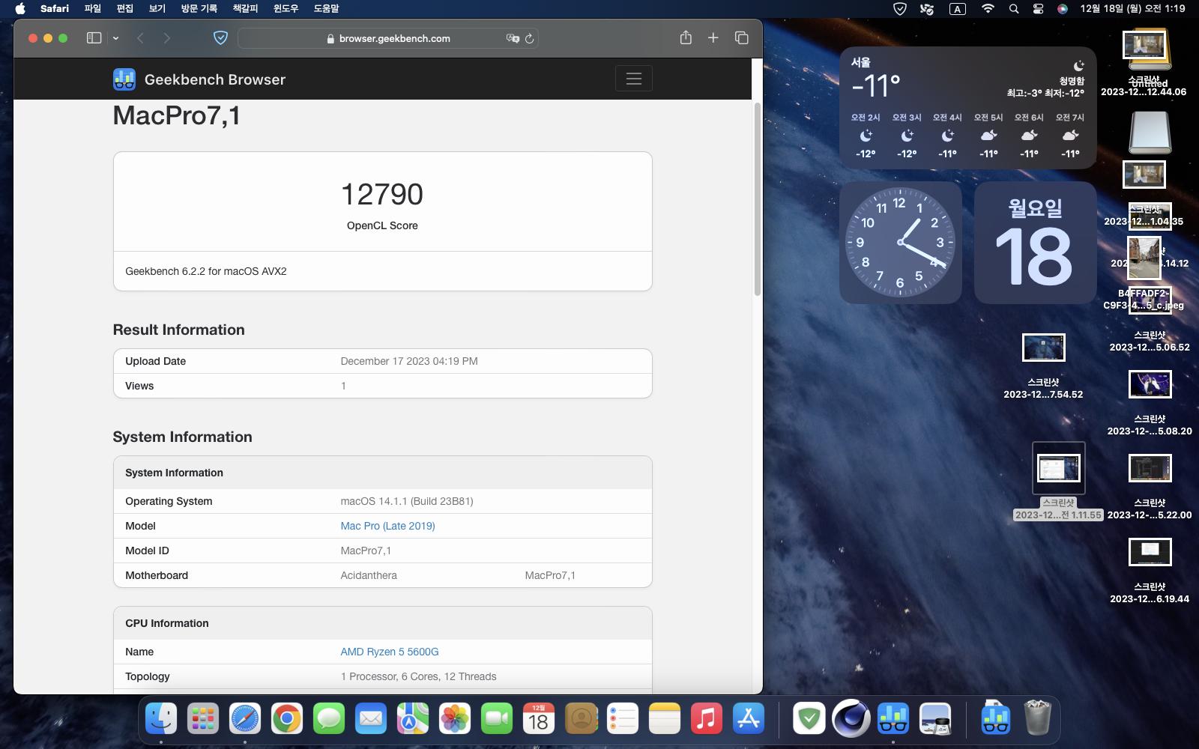Click the Safari sidebar toggle icon

click(94, 38)
